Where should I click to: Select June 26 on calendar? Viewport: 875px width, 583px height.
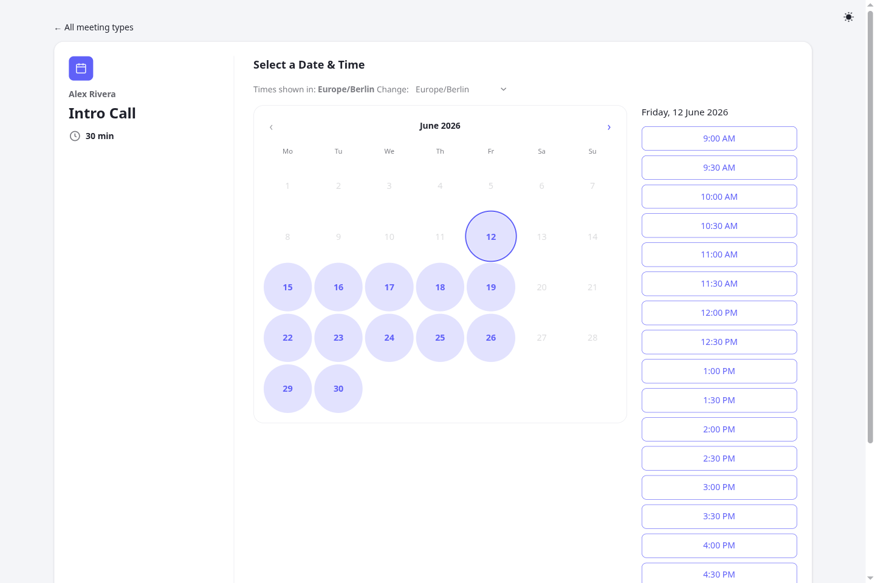coord(491,338)
